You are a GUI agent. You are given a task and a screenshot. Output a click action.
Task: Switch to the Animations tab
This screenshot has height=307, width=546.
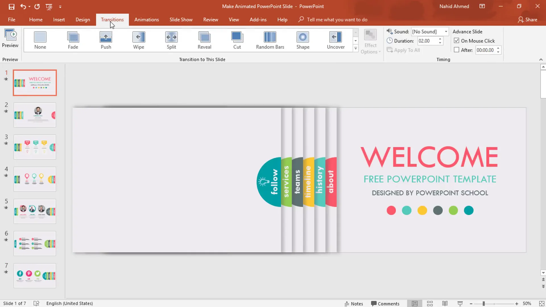point(147,20)
